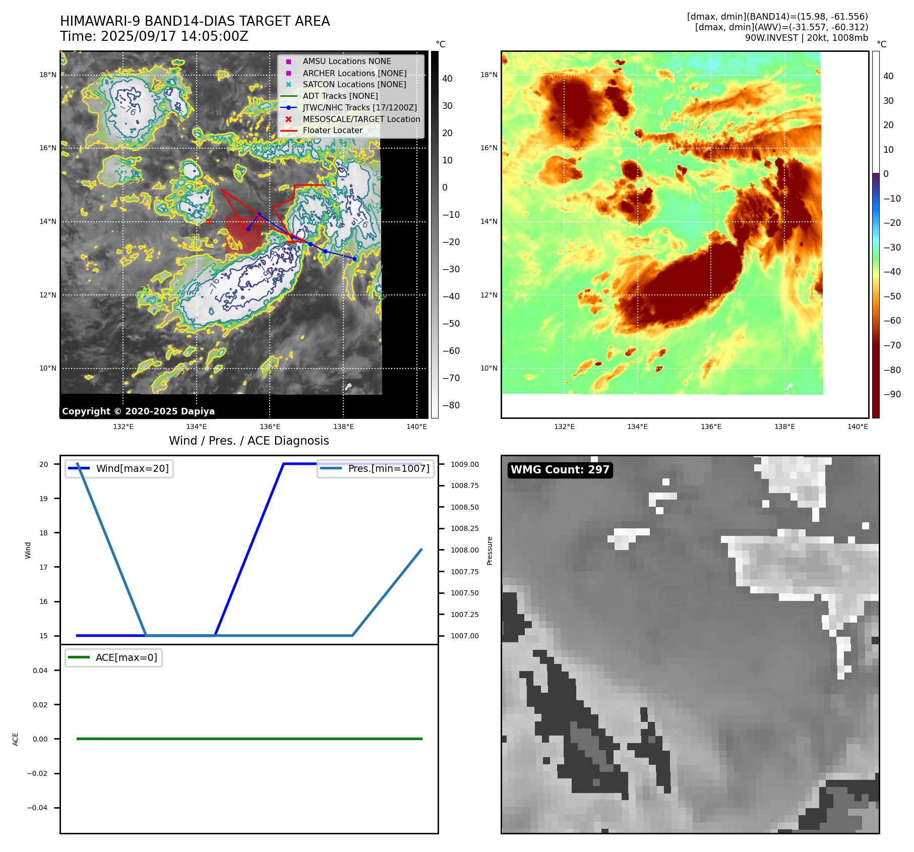
Task: Click the magenta AMSU Locations legend marker
Action: [x=288, y=62]
